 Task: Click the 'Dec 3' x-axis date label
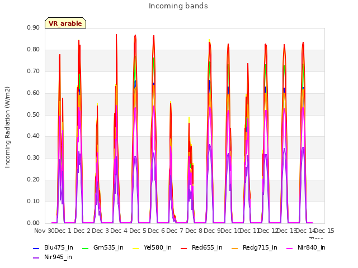(x=101, y=231)
